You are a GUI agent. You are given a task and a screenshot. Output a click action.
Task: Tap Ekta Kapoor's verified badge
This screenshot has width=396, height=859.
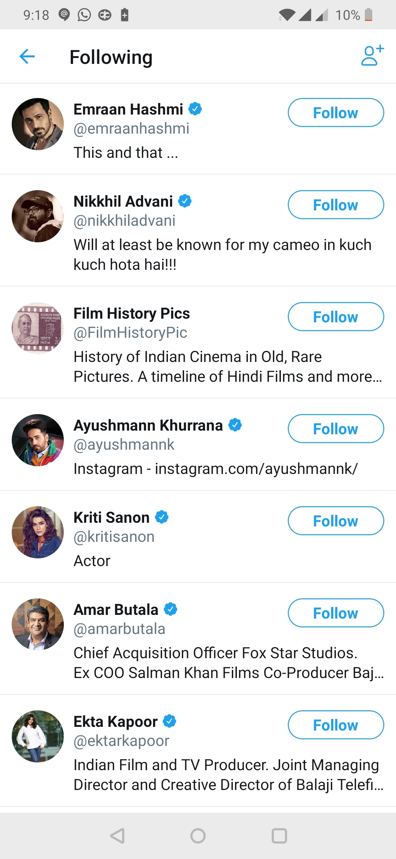pos(169,721)
